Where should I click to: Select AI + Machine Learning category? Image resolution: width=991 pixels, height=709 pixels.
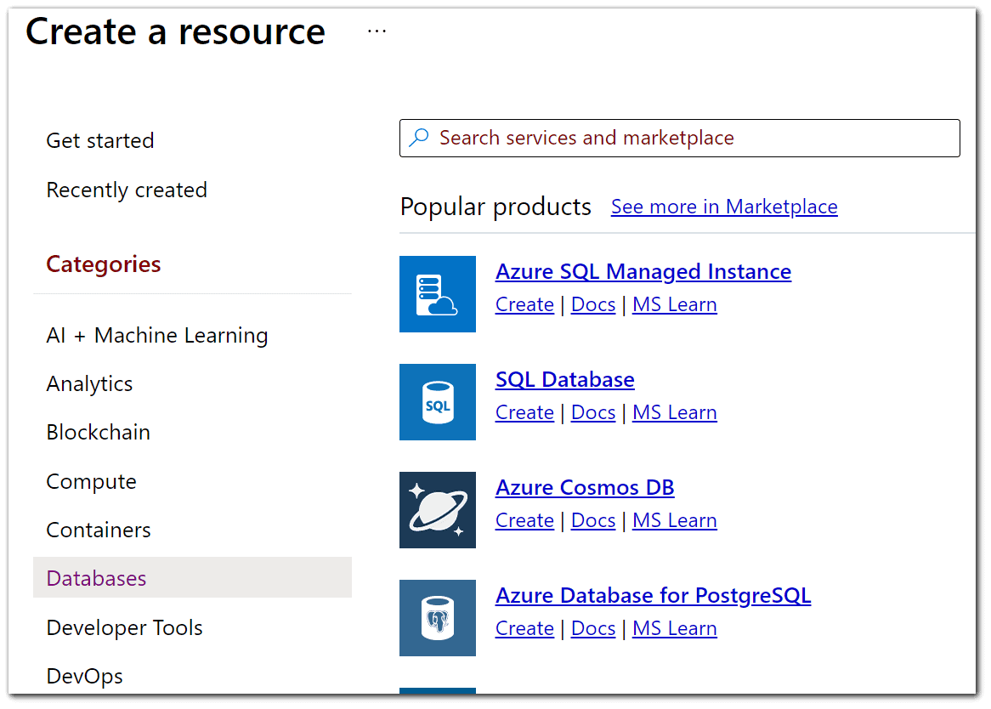pyautogui.click(x=156, y=335)
